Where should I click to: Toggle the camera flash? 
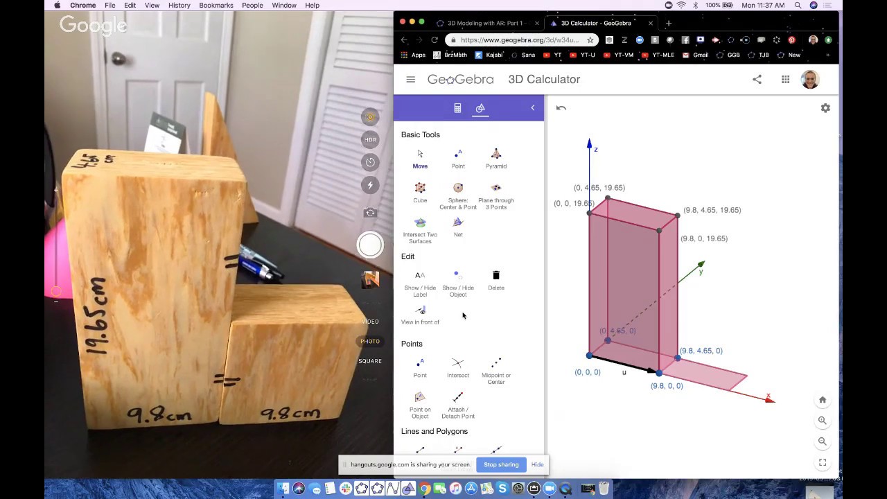coord(371,185)
